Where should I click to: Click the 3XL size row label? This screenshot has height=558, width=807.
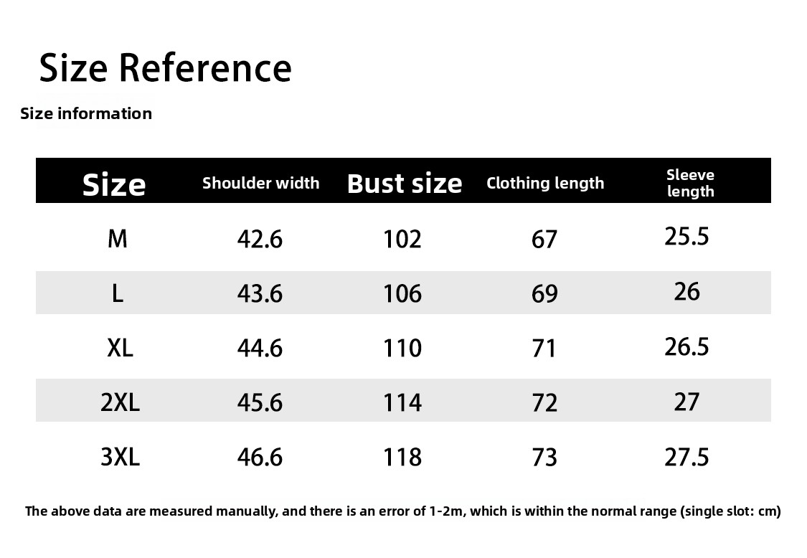pos(120,457)
